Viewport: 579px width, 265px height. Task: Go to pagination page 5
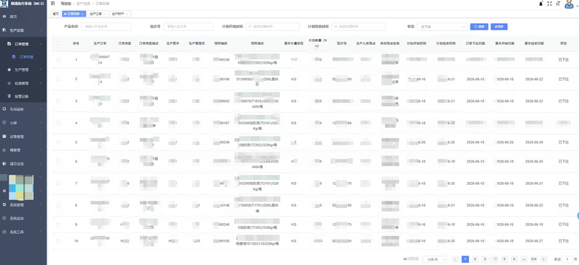point(504,259)
